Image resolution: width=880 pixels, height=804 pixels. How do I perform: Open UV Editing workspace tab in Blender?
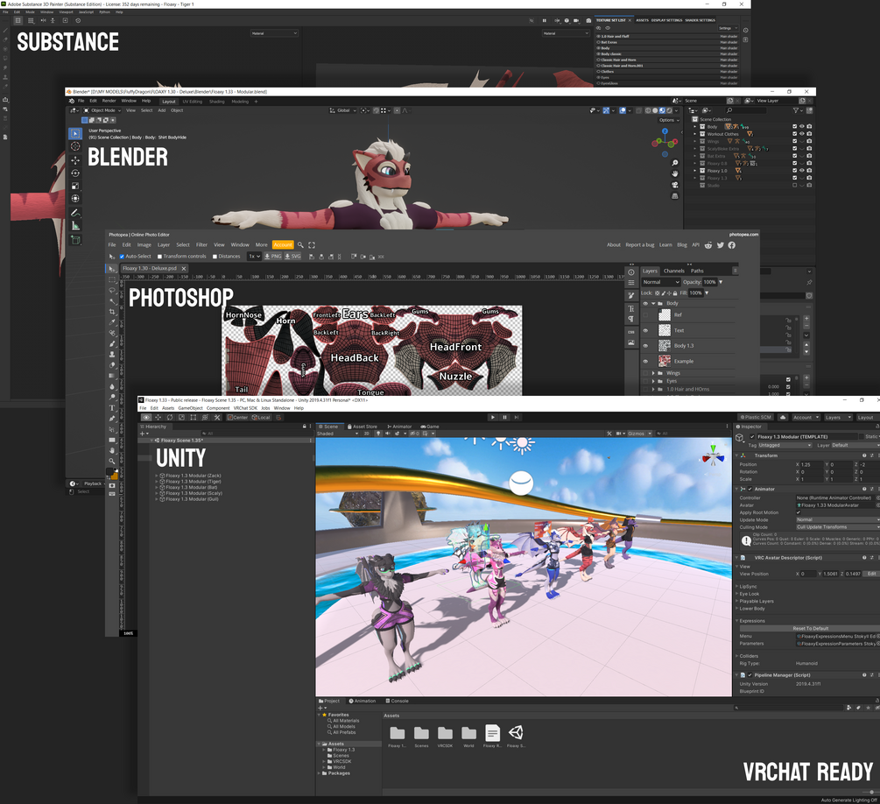click(x=192, y=102)
